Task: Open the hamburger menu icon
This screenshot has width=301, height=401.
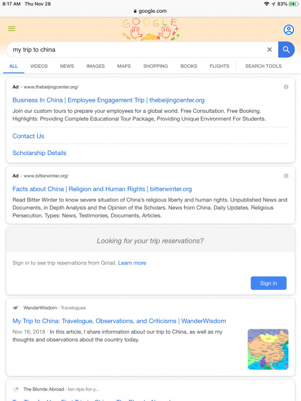Action: click(x=12, y=29)
